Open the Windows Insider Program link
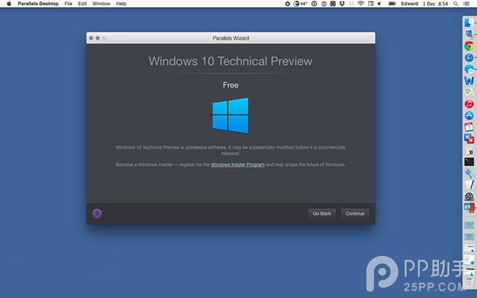This screenshot has width=477, height=298. (238, 164)
